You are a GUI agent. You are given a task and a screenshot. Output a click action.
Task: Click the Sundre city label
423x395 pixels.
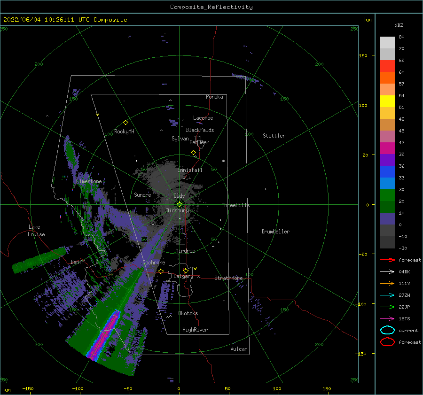pos(142,194)
